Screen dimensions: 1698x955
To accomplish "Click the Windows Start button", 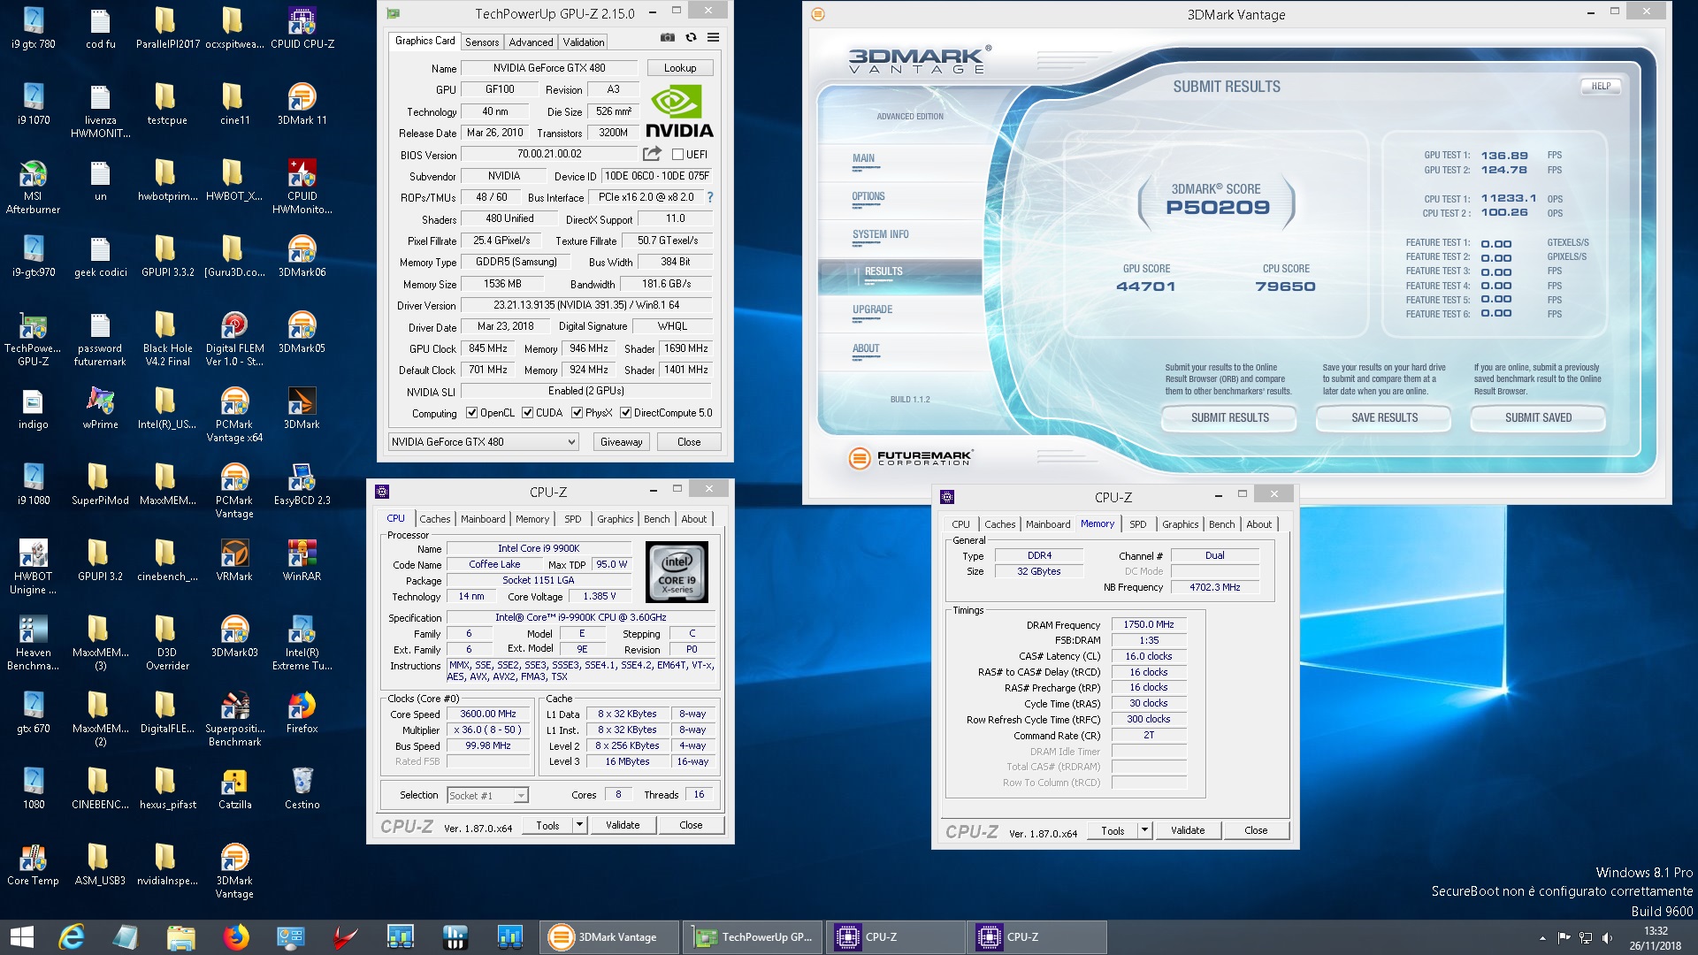I will pos(21,936).
